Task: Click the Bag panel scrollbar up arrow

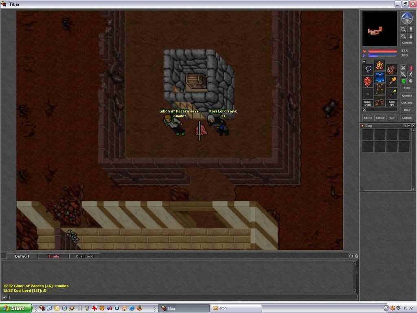Action: click(413, 130)
